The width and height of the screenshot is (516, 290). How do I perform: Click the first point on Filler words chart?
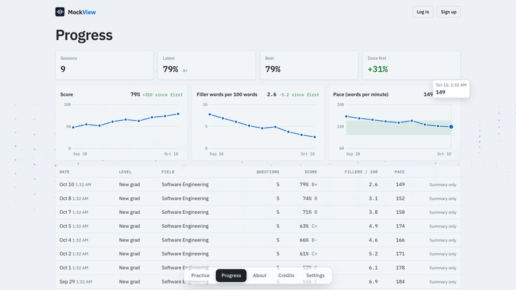209,114
